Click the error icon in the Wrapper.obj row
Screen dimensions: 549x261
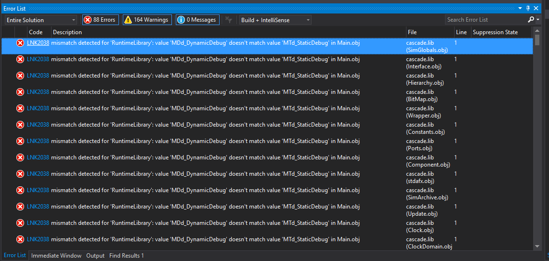pyautogui.click(x=20, y=108)
